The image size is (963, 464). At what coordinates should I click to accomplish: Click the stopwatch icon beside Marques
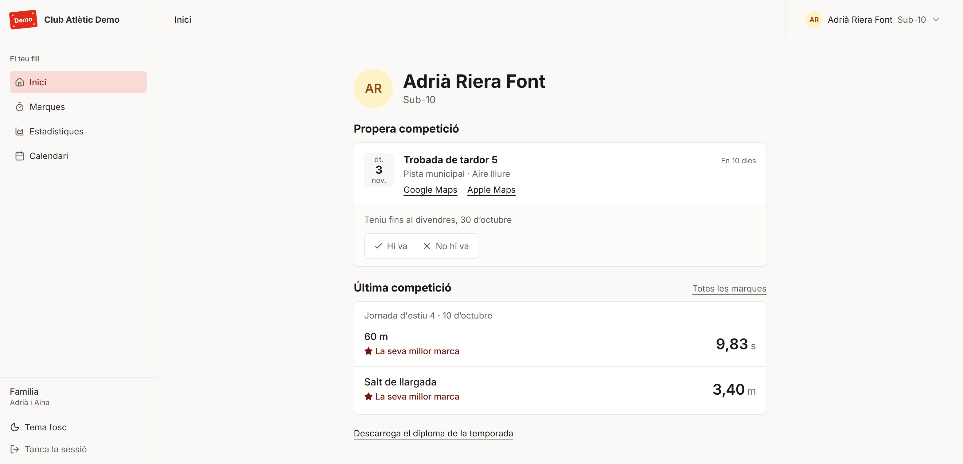tap(20, 107)
